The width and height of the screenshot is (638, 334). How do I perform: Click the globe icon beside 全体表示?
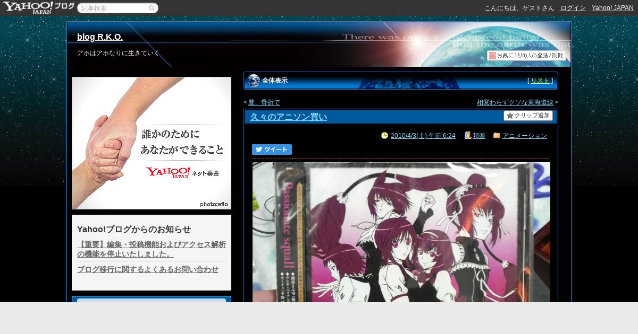[x=254, y=81]
